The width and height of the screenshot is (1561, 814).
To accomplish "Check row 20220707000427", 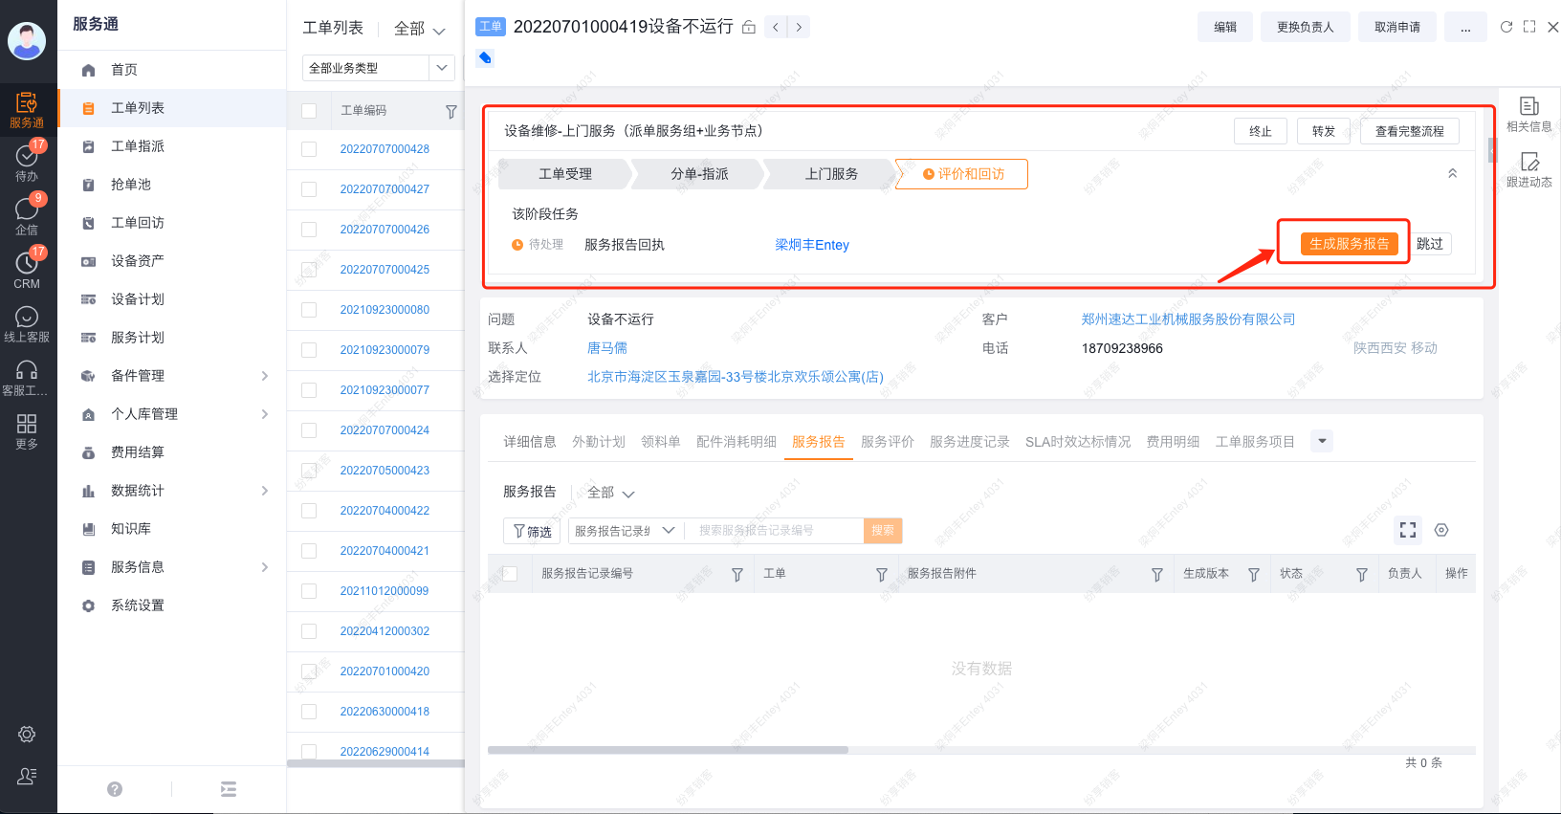I will [309, 189].
